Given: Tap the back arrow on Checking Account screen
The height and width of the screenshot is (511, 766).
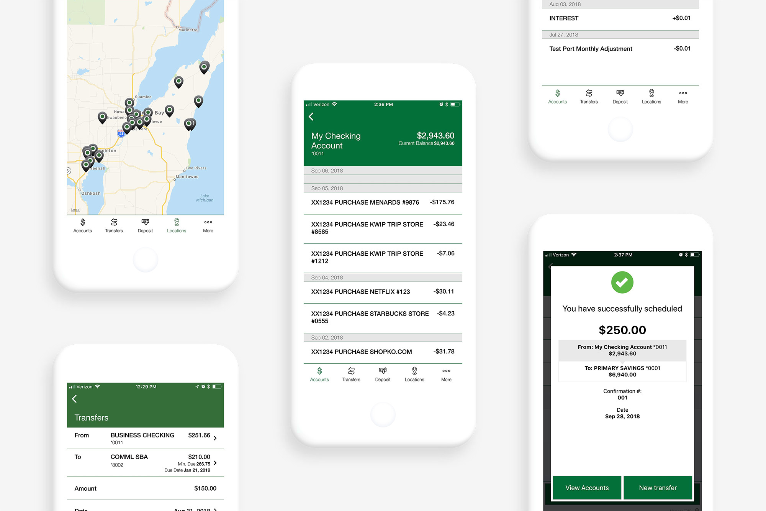Looking at the screenshot, I should tap(312, 116).
